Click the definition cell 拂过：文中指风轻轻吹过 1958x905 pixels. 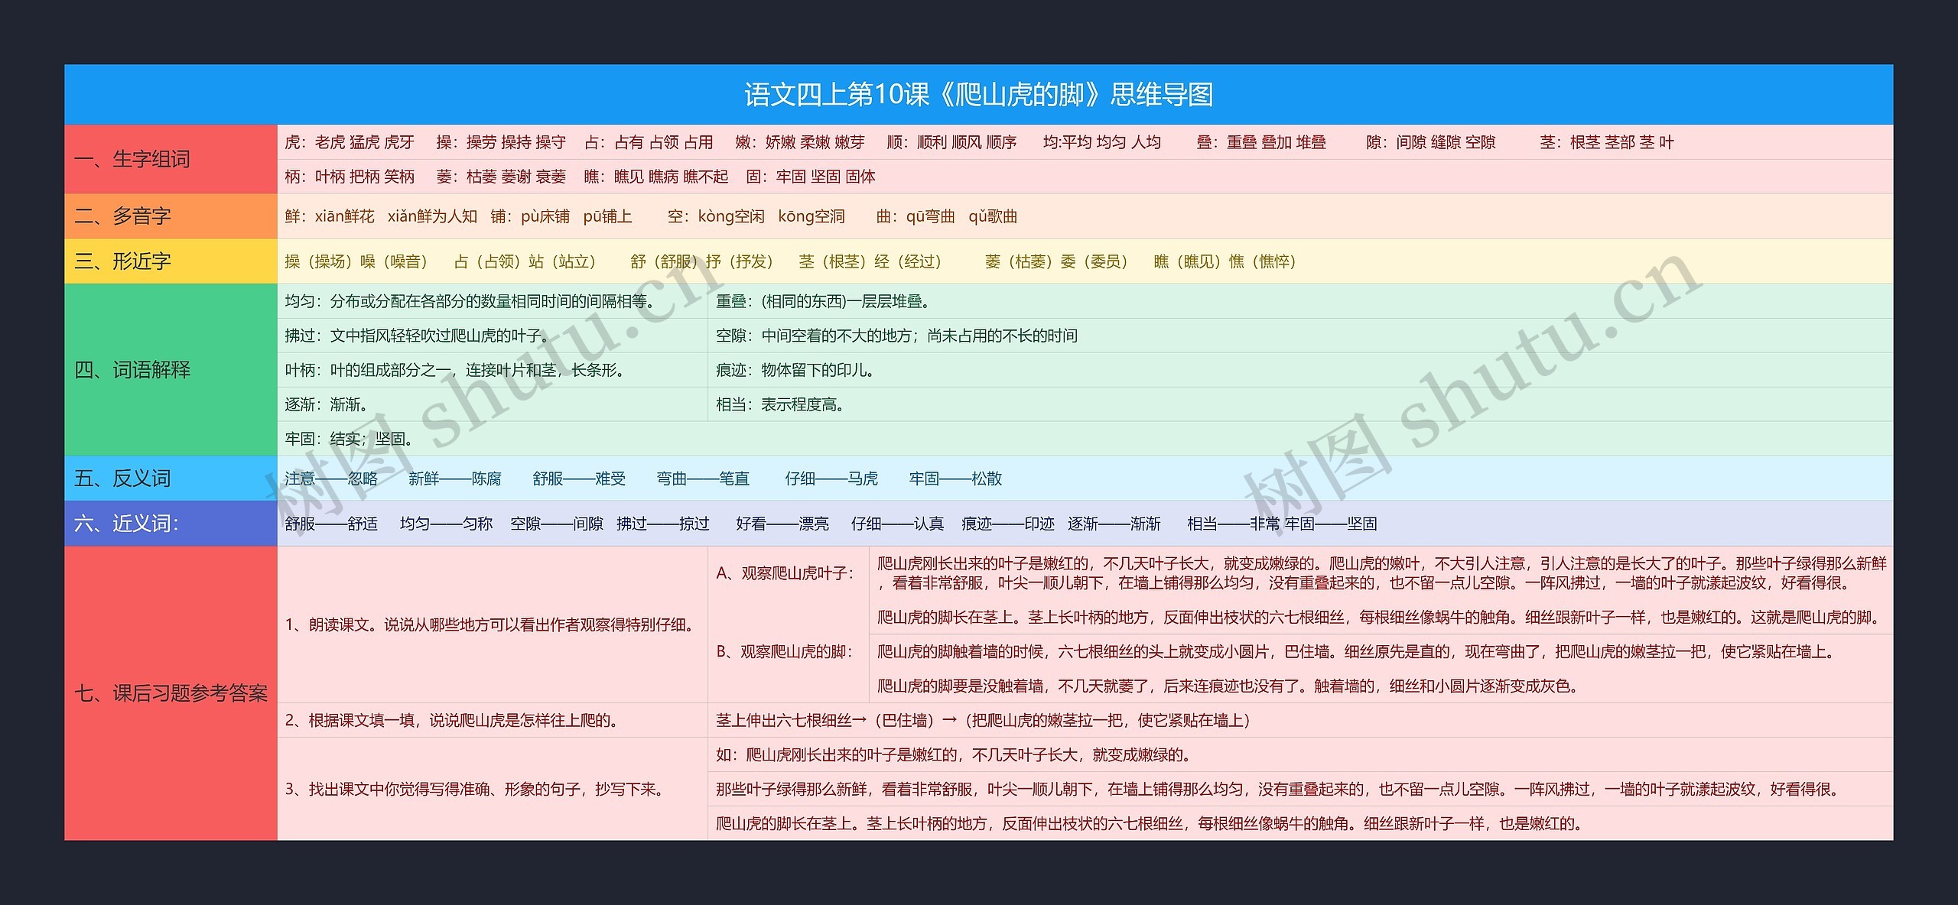tap(493, 336)
